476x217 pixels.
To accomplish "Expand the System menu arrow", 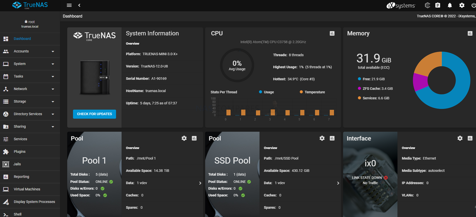I will pyautogui.click(x=53, y=64).
